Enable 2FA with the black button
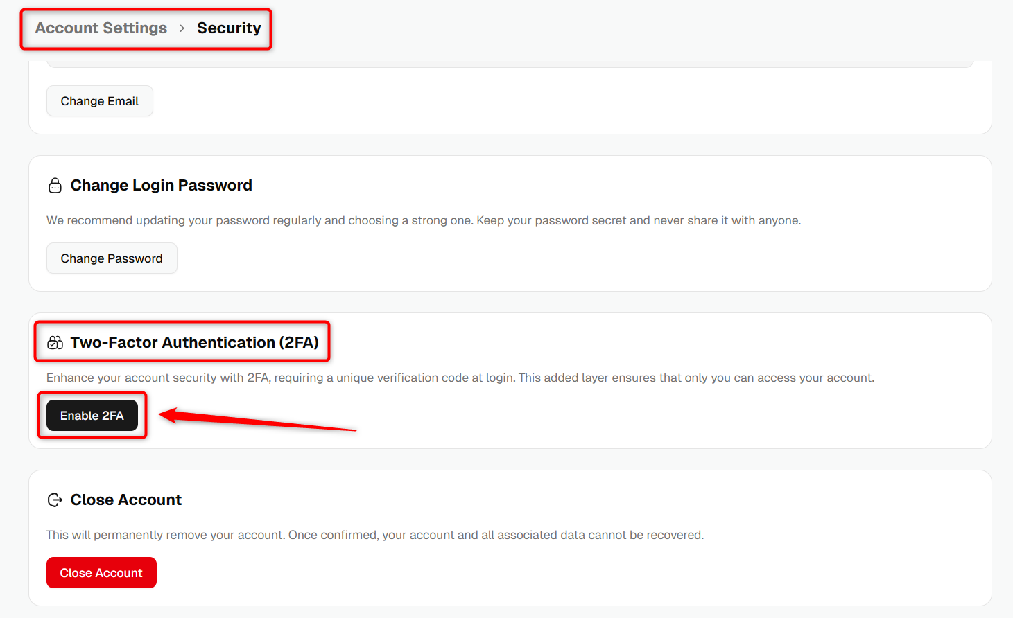The width and height of the screenshot is (1013, 618). [x=92, y=416]
